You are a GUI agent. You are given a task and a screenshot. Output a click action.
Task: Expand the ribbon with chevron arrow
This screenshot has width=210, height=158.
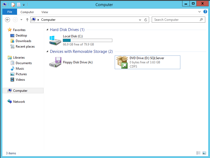pos(199,12)
